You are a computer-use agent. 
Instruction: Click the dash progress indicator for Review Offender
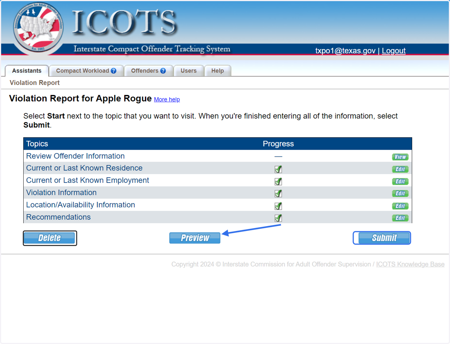(278, 156)
